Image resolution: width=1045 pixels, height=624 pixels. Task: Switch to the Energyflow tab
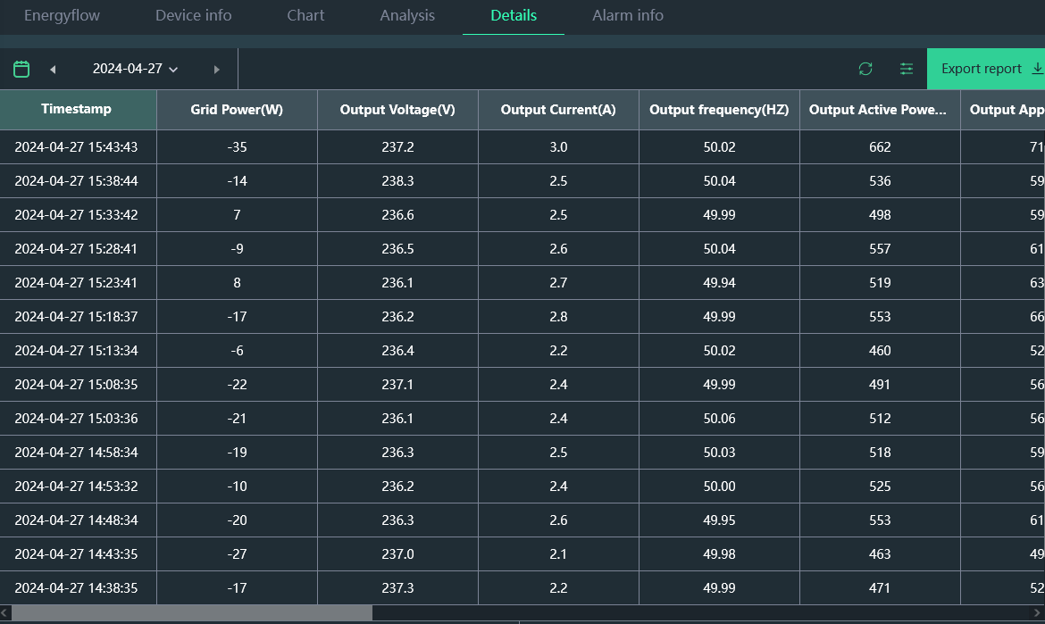tap(62, 15)
